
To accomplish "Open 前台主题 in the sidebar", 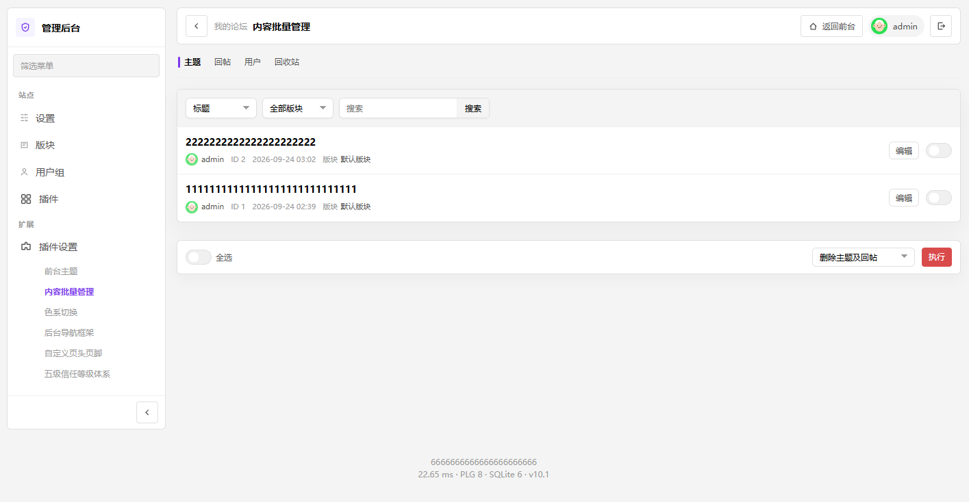I will tap(61, 272).
